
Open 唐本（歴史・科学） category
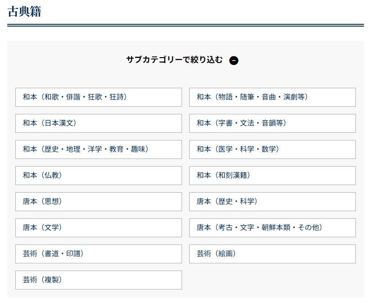click(x=272, y=202)
